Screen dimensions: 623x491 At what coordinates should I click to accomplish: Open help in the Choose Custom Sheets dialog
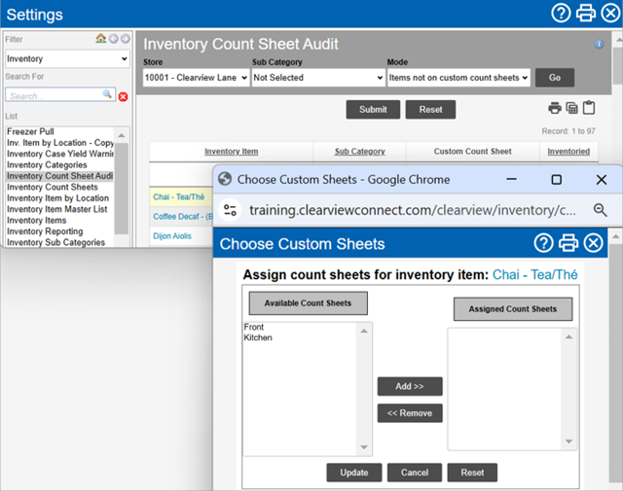[x=544, y=244]
